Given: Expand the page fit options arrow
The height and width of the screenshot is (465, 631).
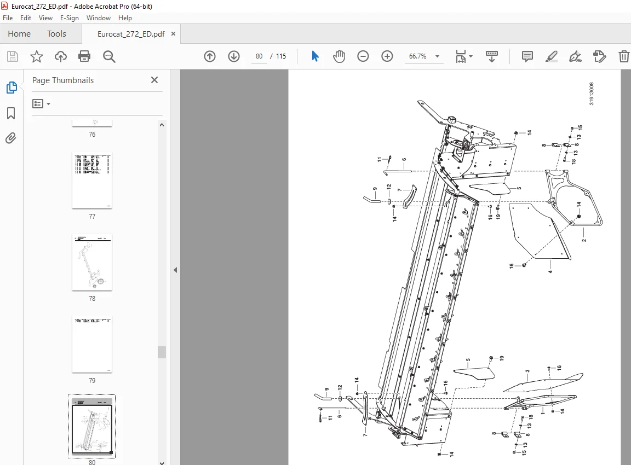Looking at the screenshot, I should click(471, 56).
